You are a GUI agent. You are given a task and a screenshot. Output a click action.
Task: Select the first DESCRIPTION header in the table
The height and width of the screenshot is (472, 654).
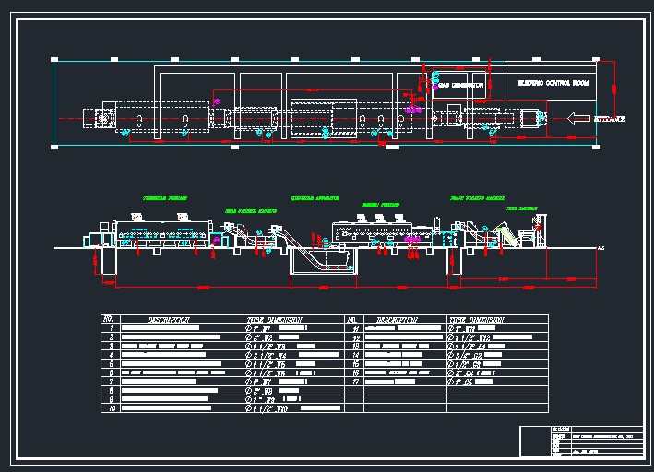click(169, 319)
